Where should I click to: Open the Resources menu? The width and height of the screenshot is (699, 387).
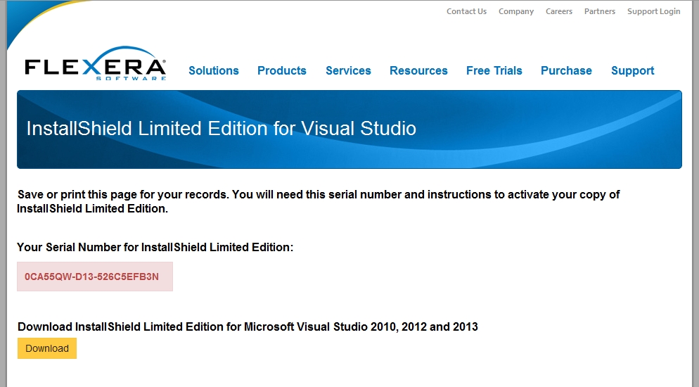(418, 70)
